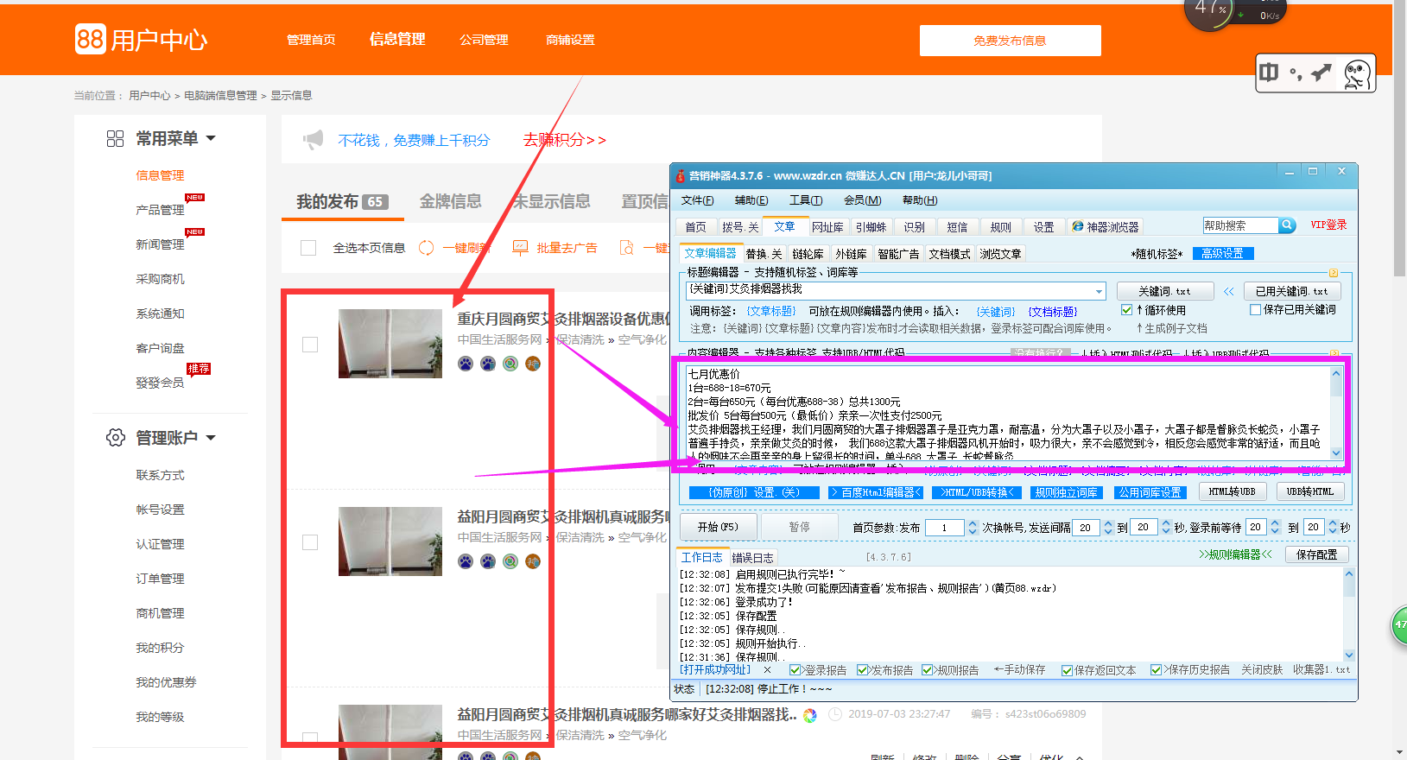Image resolution: width=1407 pixels, height=760 pixels.
Task: Click the double-left-arrow icon beside 关键词.txt
Action: point(1228,291)
